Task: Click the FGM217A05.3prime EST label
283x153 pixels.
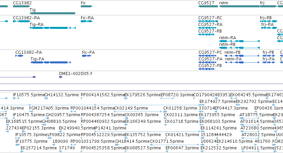Action: (x=49, y=108)
